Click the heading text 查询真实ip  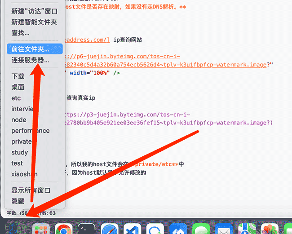tap(81, 98)
